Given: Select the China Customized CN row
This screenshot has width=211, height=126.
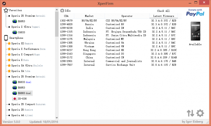Looking at the screenshot, I should (x=118, y=57).
